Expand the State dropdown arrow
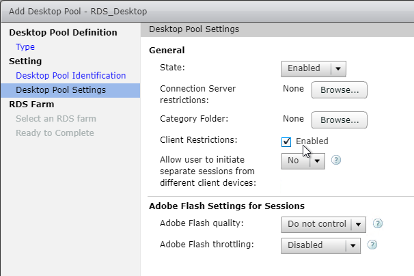The image size is (414, 276). pos(338,69)
